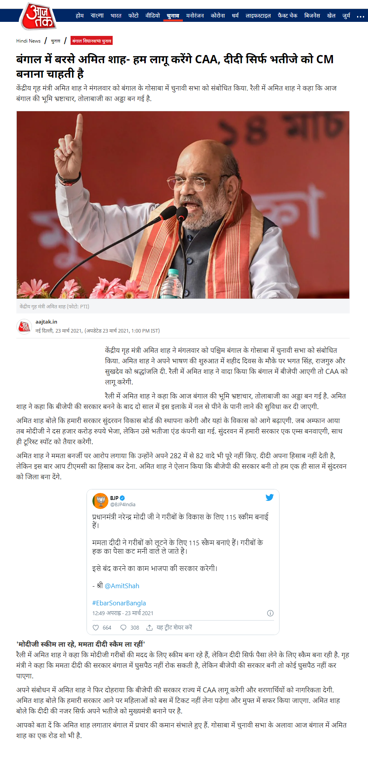Go to the फोटो section
This screenshot has width=368, height=765.
(x=133, y=16)
